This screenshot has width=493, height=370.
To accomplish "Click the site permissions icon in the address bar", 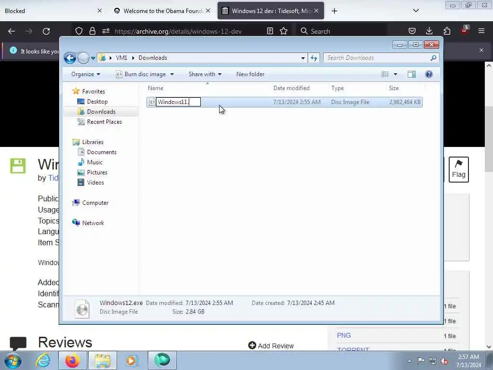I will [x=106, y=31].
